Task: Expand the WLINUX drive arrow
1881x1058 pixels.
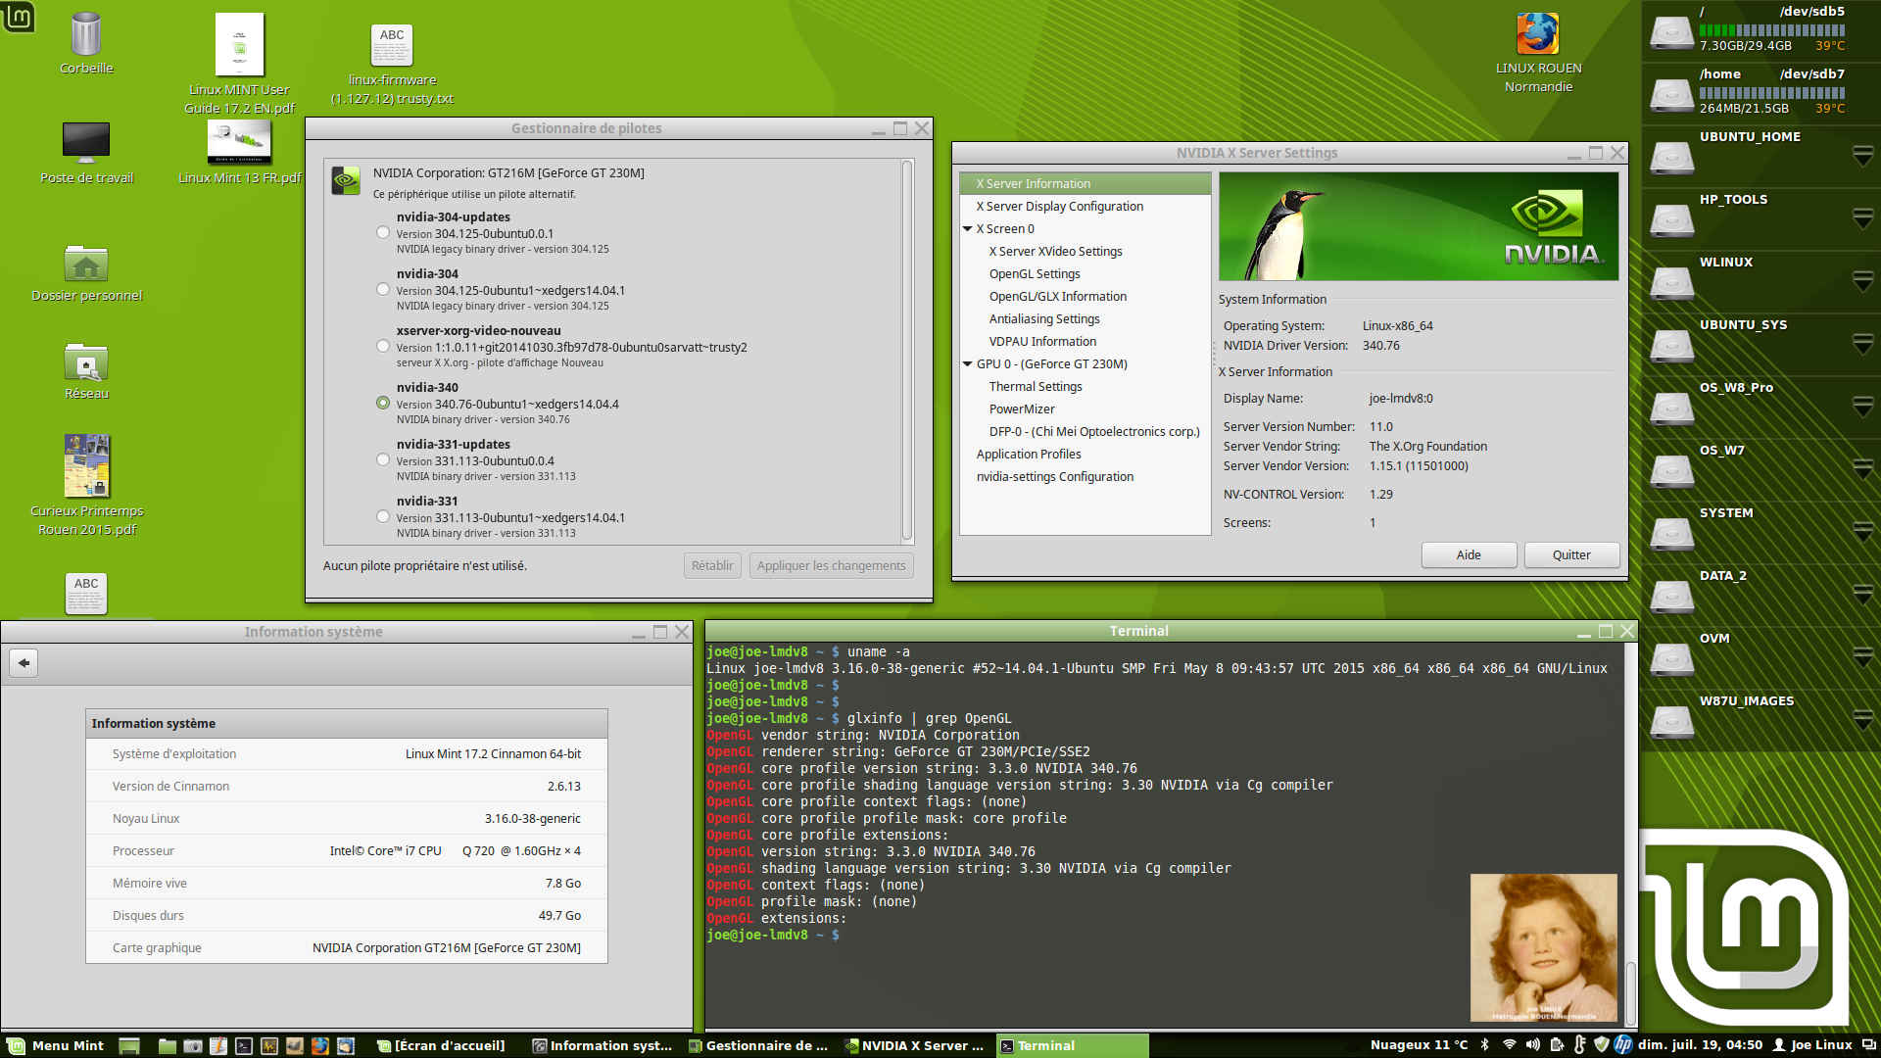Action: tap(1862, 280)
